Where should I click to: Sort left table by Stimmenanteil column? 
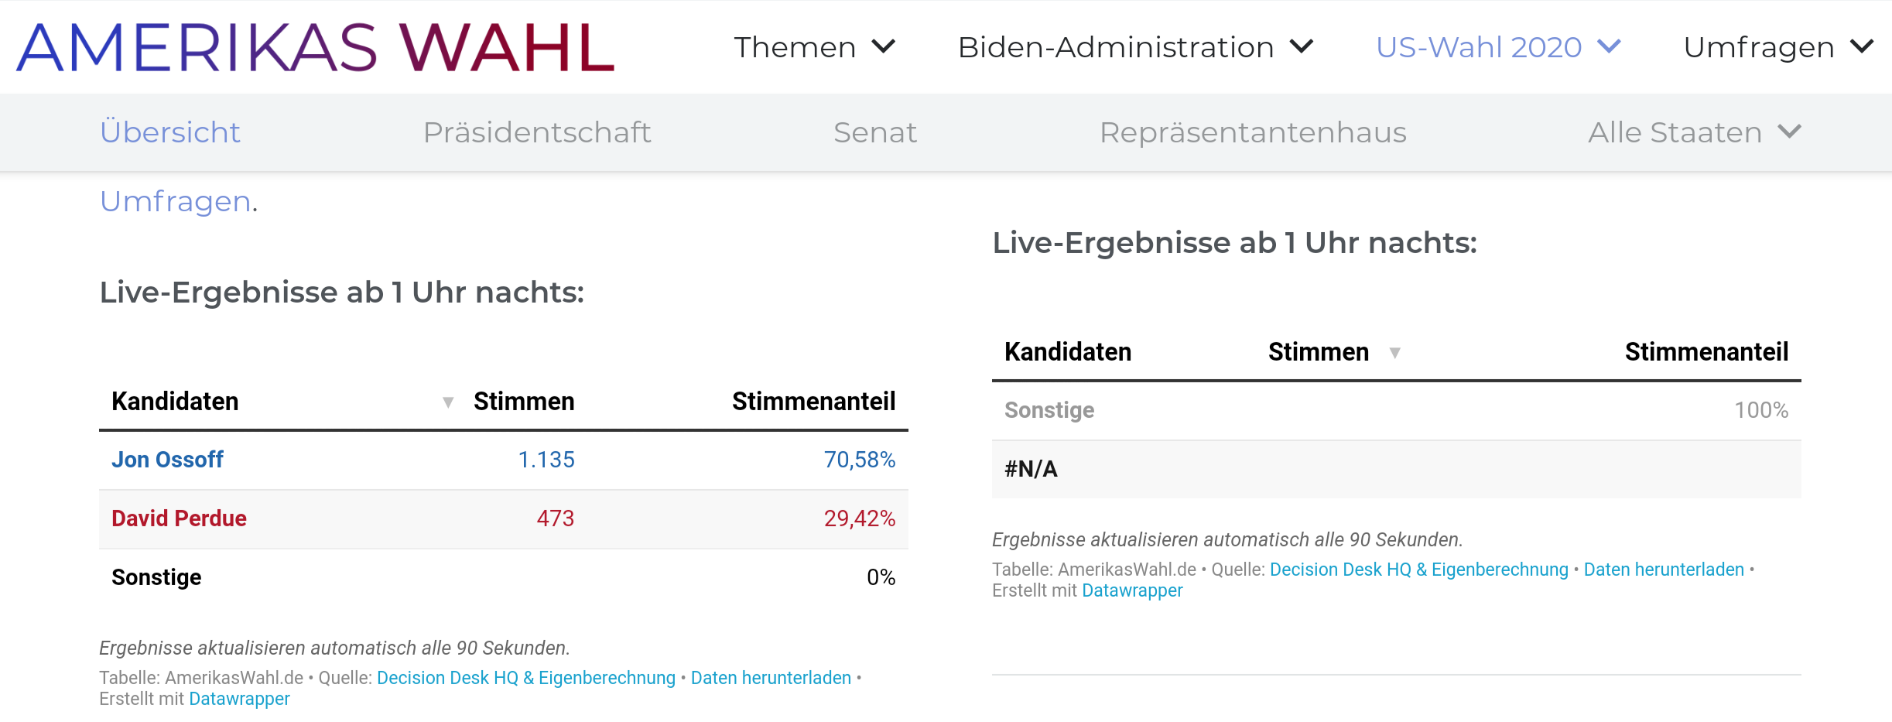pos(813,402)
